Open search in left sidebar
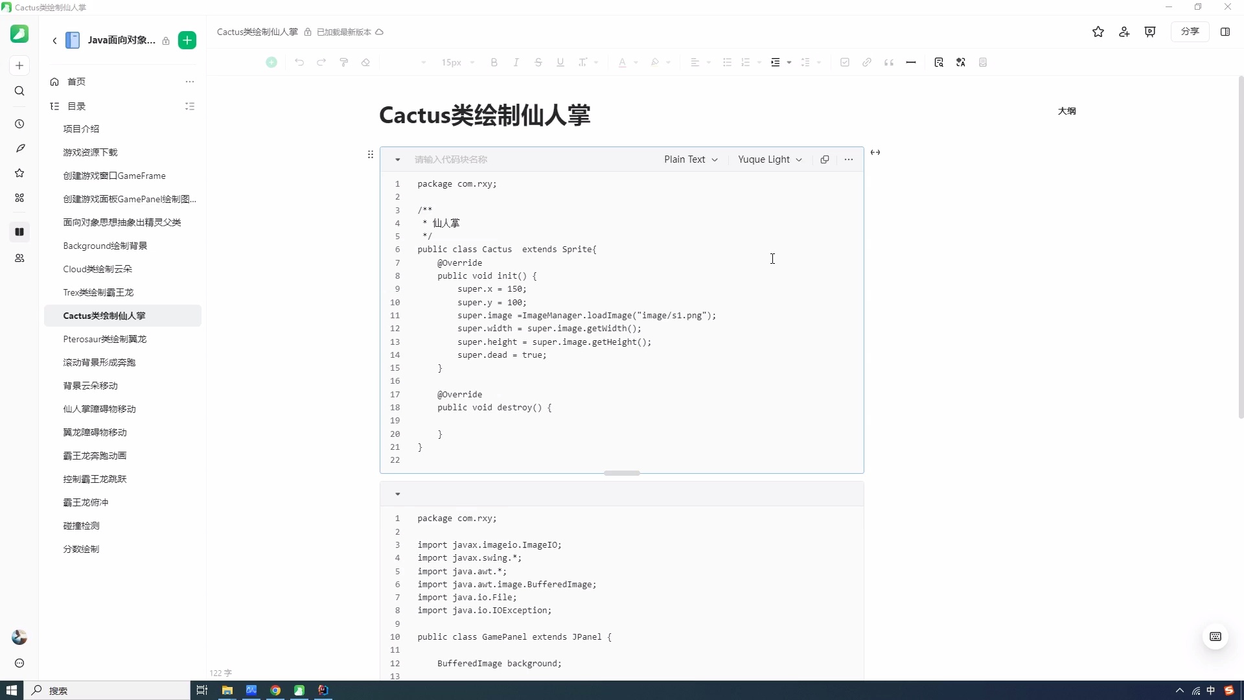The width and height of the screenshot is (1244, 700). coord(19,91)
